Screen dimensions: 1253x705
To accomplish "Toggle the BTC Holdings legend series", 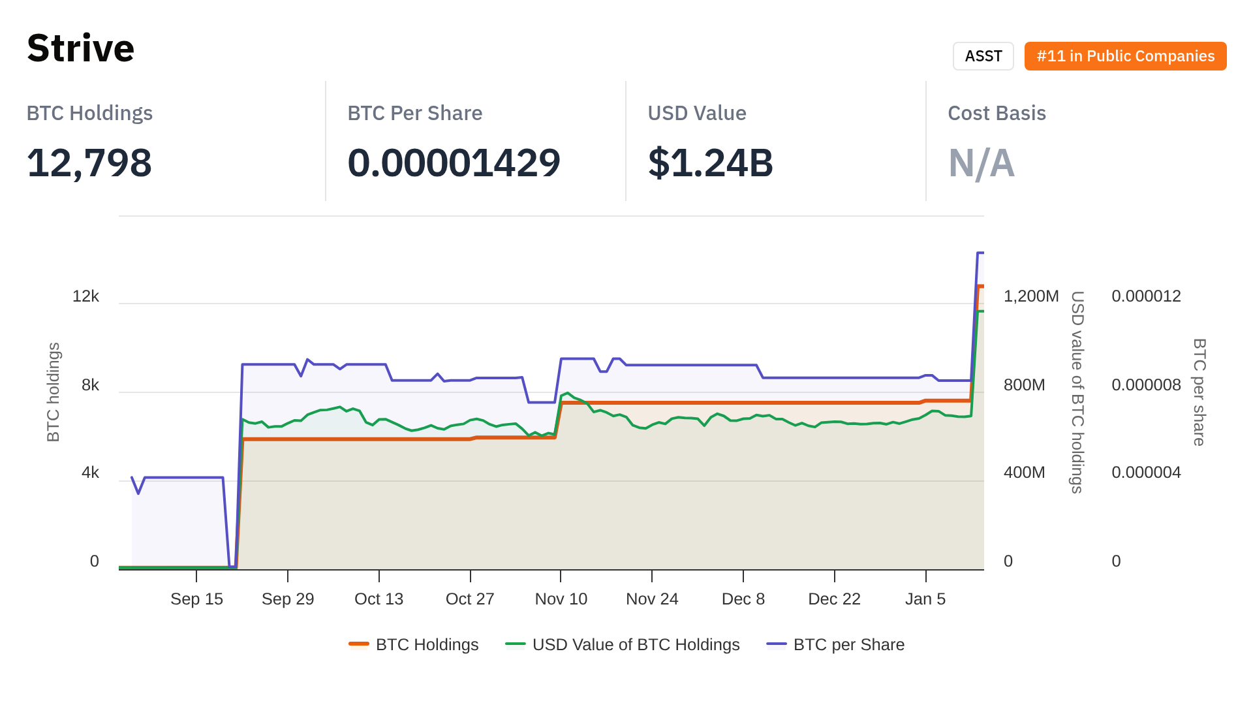I will click(x=427, y=645).
